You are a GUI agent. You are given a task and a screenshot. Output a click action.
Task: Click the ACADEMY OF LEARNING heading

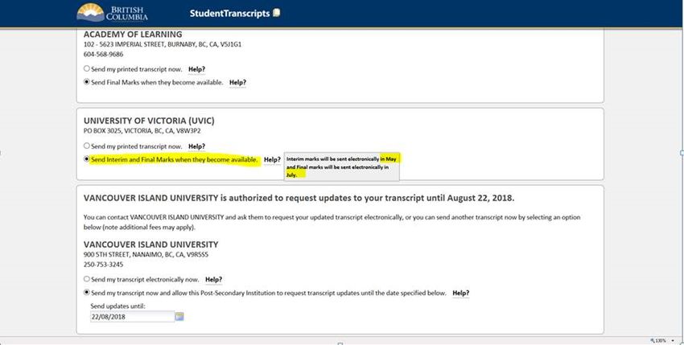point(133,34)
